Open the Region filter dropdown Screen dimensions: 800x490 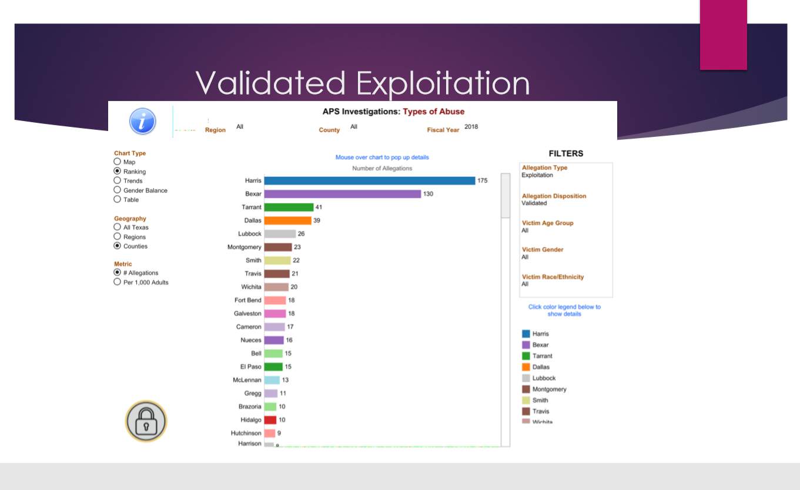pyautogui.click(x=240, y=127)
